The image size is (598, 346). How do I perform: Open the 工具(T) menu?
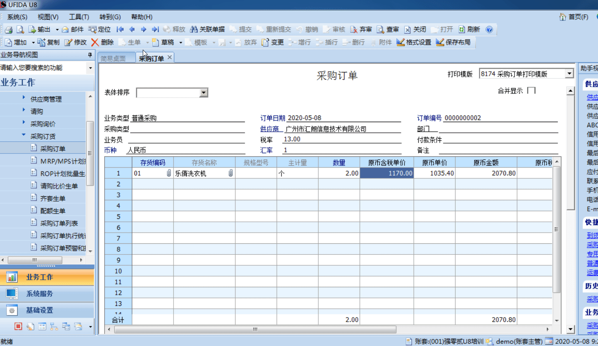(79, 17)
